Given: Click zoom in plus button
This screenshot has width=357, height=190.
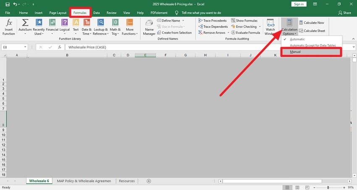Looking at the screenshot, I should point(344,187).
